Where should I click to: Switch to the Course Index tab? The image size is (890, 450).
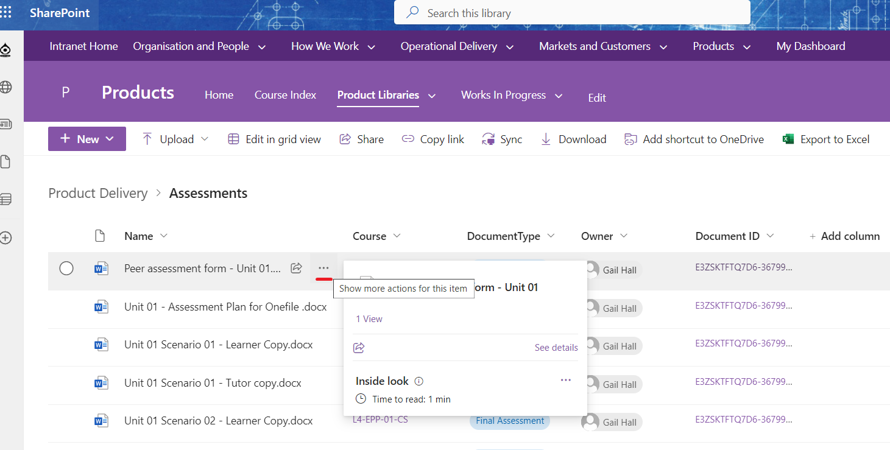(285, 95)
